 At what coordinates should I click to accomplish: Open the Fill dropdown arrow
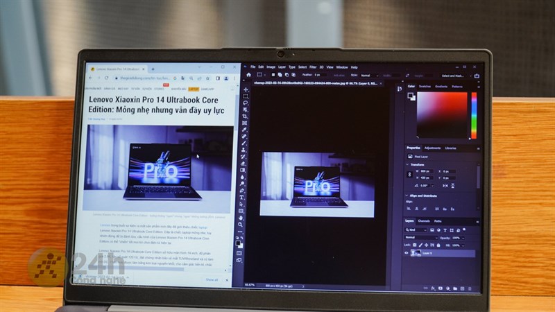coord(463,245)
